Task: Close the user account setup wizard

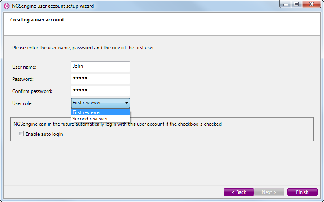Action: (311, 4)
